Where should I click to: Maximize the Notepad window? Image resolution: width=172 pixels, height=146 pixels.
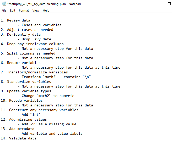[169, 4]
